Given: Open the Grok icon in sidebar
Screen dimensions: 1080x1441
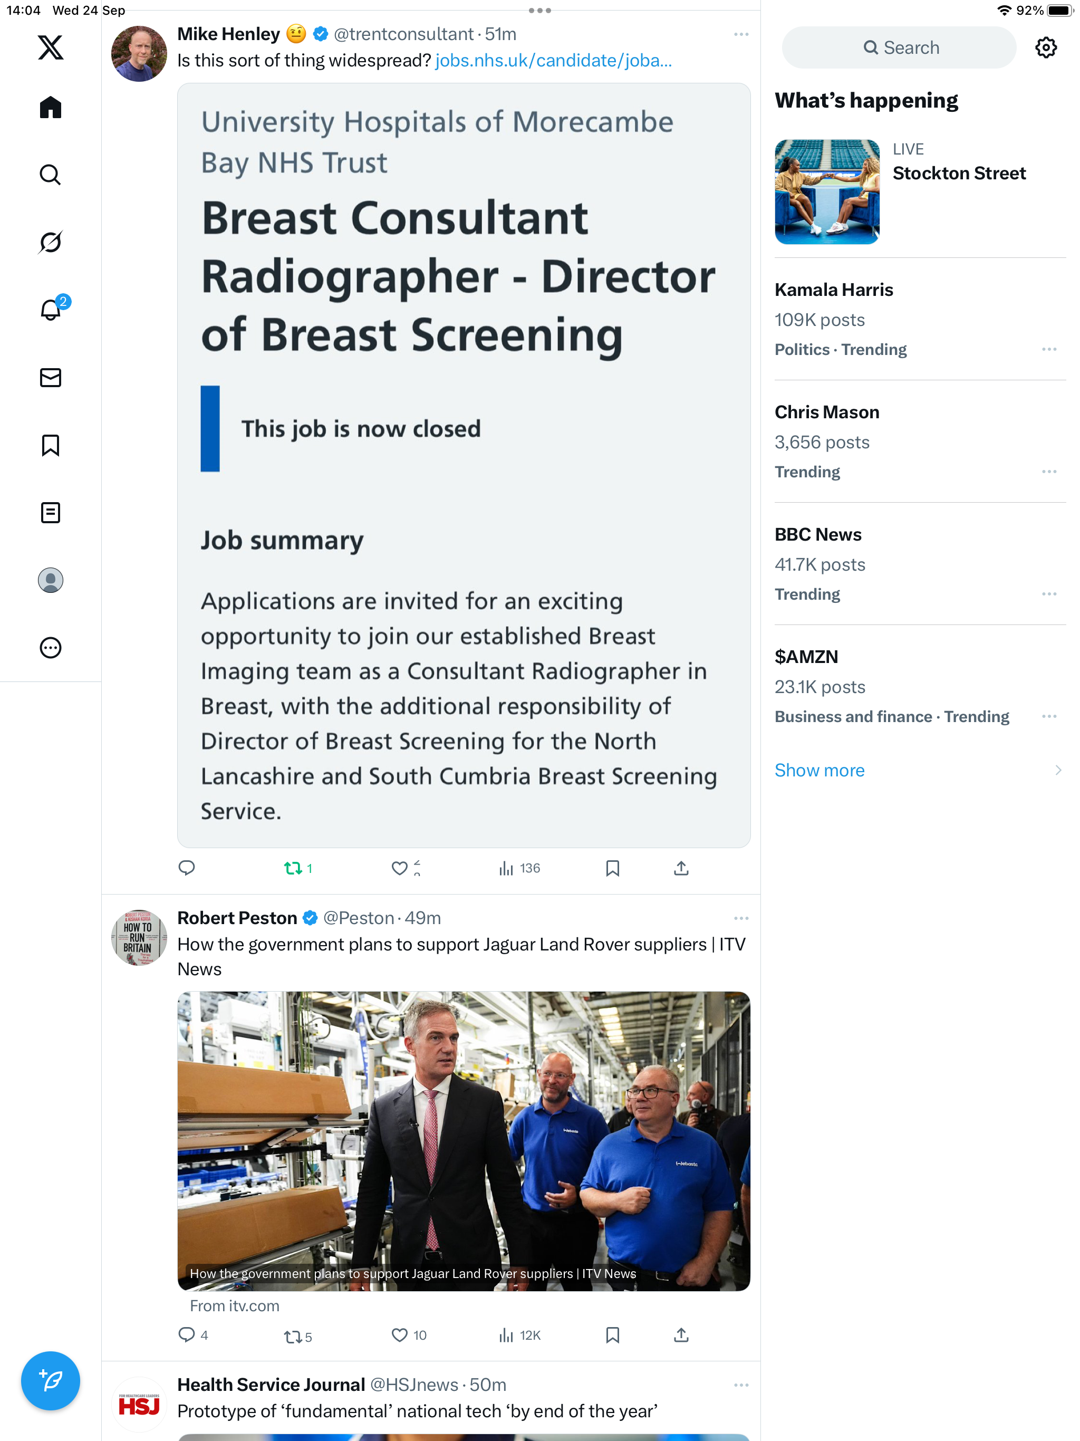Looking at the screenshot, I should (x=50, y=242).
